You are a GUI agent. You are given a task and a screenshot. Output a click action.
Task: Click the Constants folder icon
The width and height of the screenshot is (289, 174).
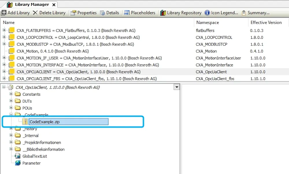18,94
